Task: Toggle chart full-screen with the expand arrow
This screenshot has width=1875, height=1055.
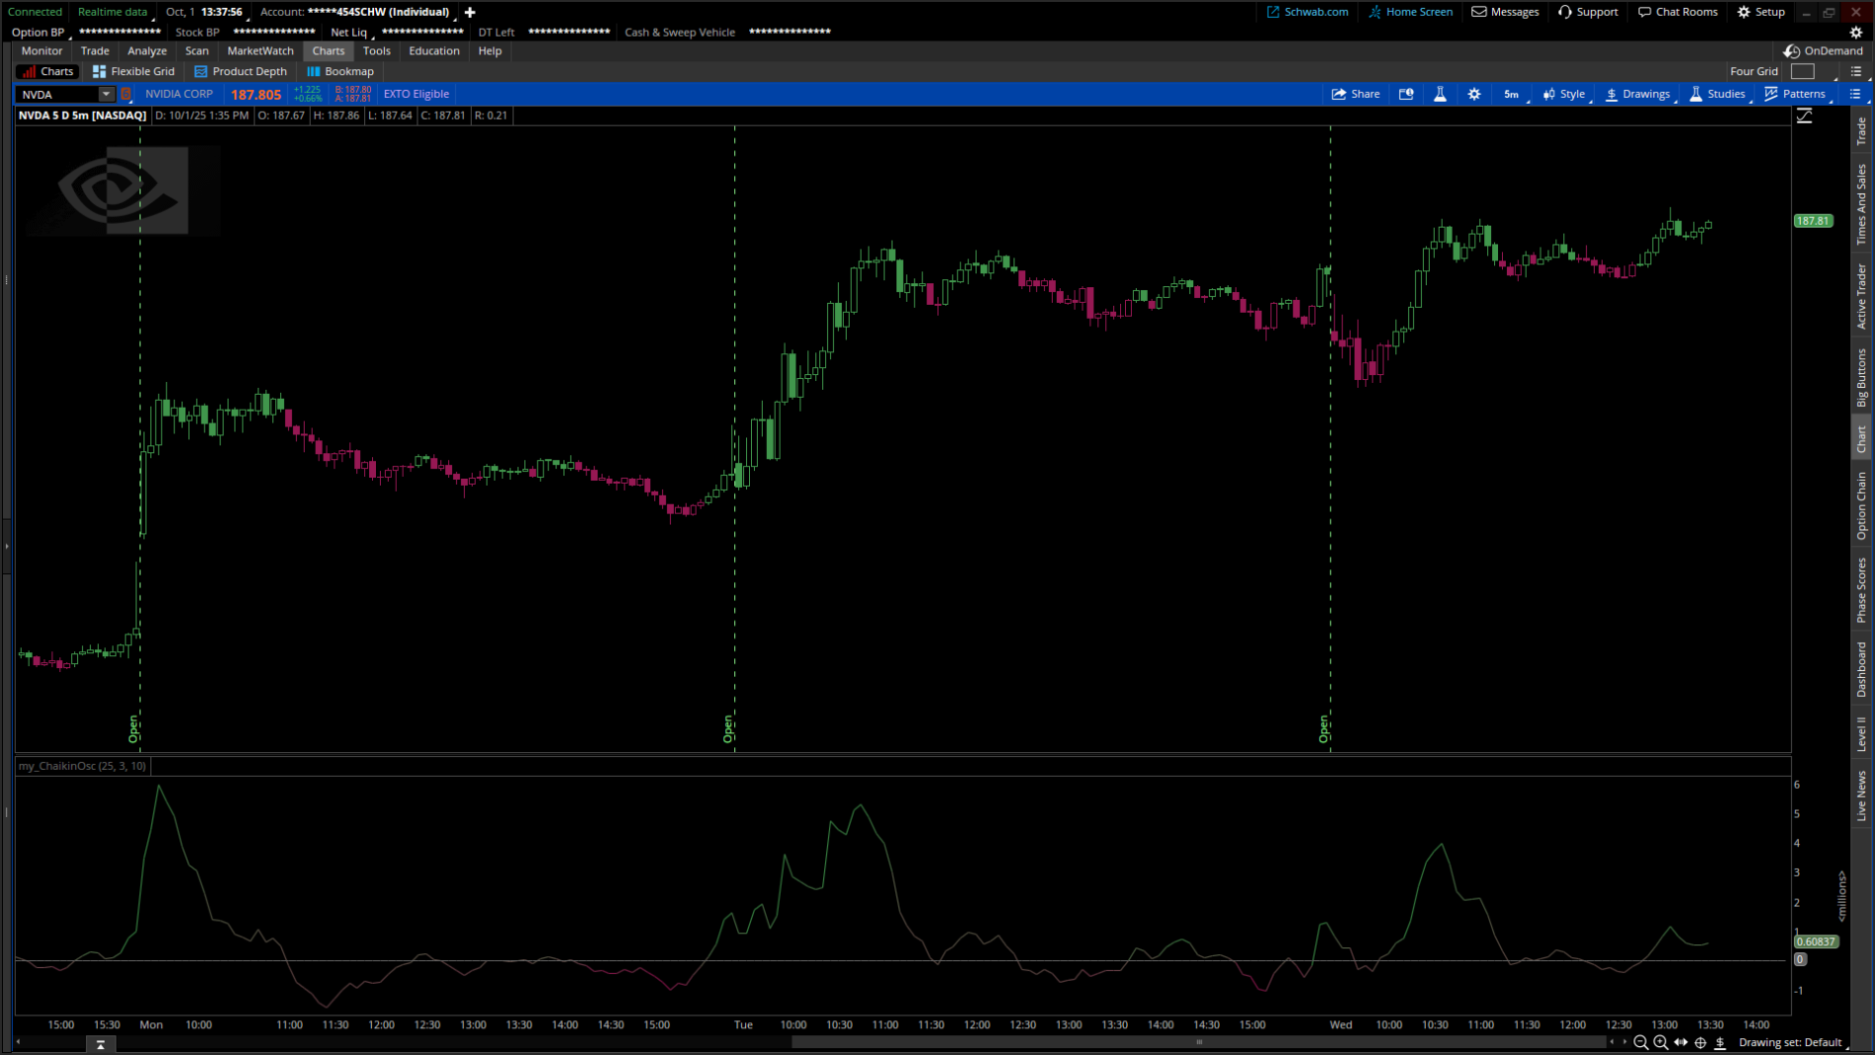Action: click(1805, 115)
